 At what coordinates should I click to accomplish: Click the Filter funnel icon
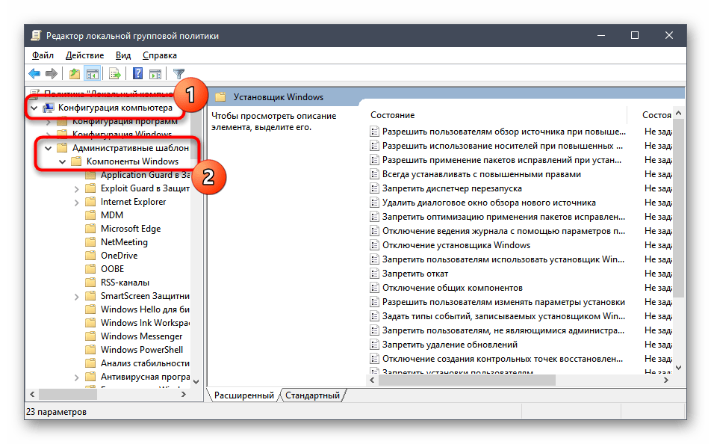pos(178,73)
